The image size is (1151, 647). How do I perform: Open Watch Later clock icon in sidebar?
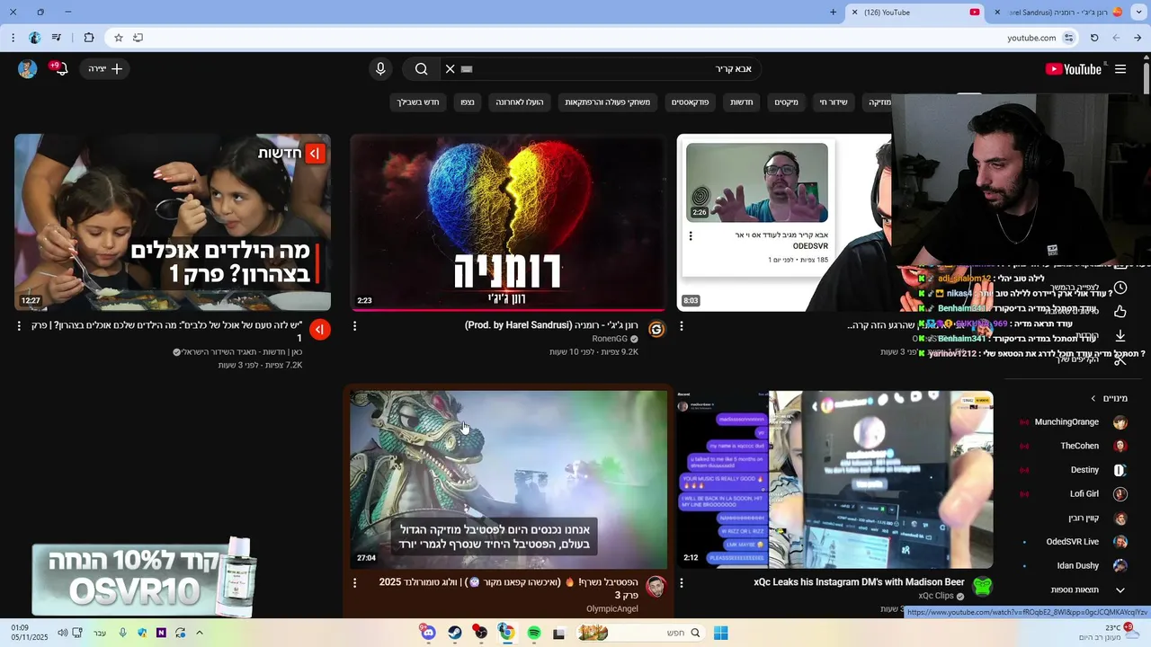pos(1120,288)
